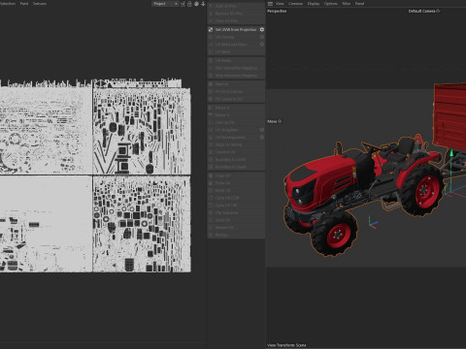Click Boundary to Circle entry
466x349 pixels.
(x=236, y=159)
